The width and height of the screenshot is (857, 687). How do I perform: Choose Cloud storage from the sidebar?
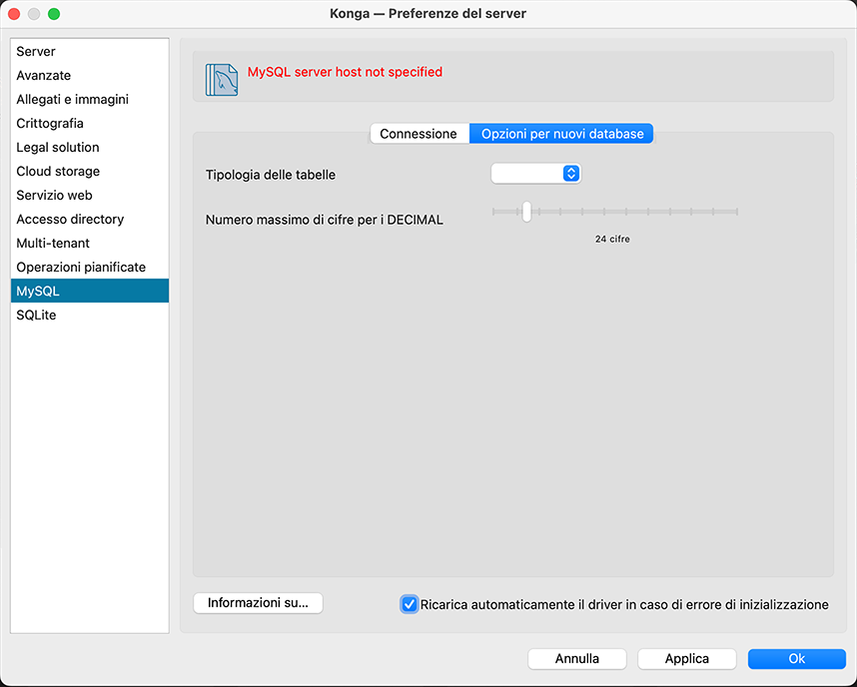(58, 171)
